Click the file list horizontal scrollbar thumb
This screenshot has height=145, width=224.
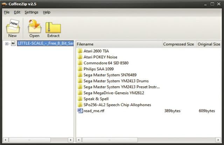tap(110, 140)
